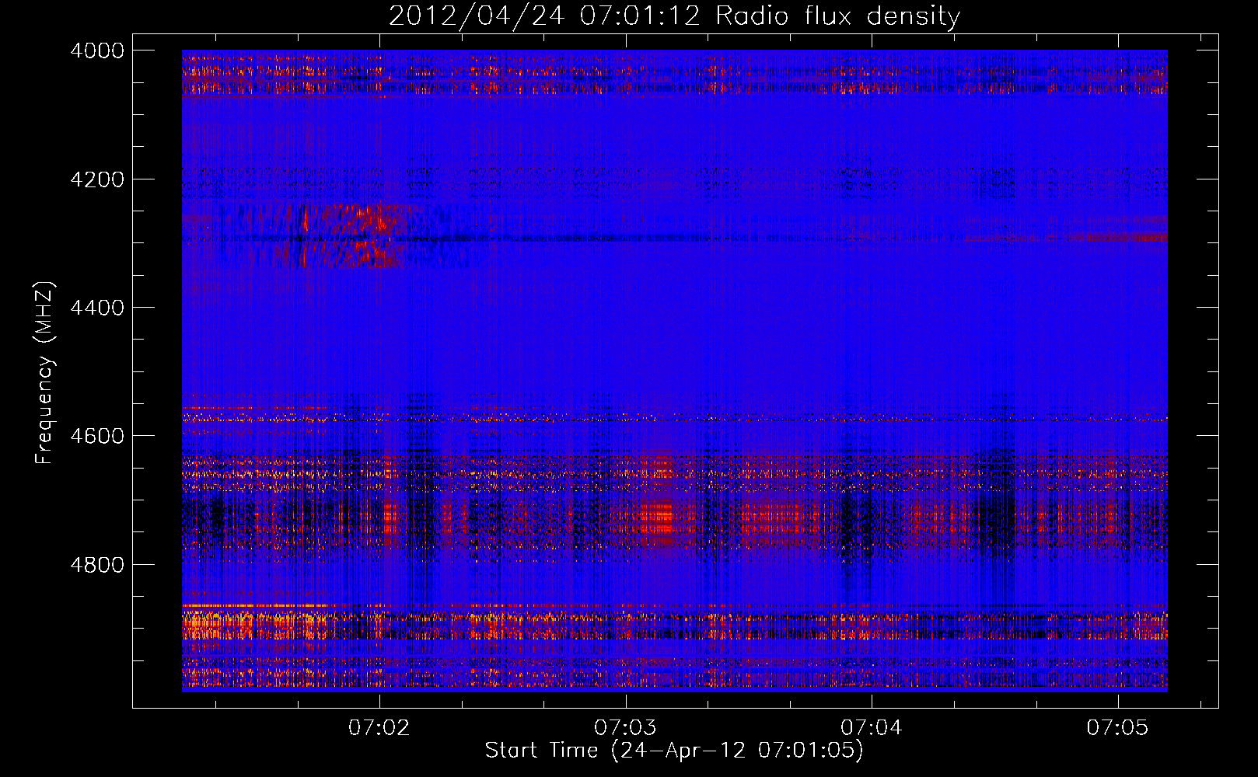Viewport: 1258px width, 777px height.
Task: Select the 4600 frequency tick label
Action: point(97,436)
